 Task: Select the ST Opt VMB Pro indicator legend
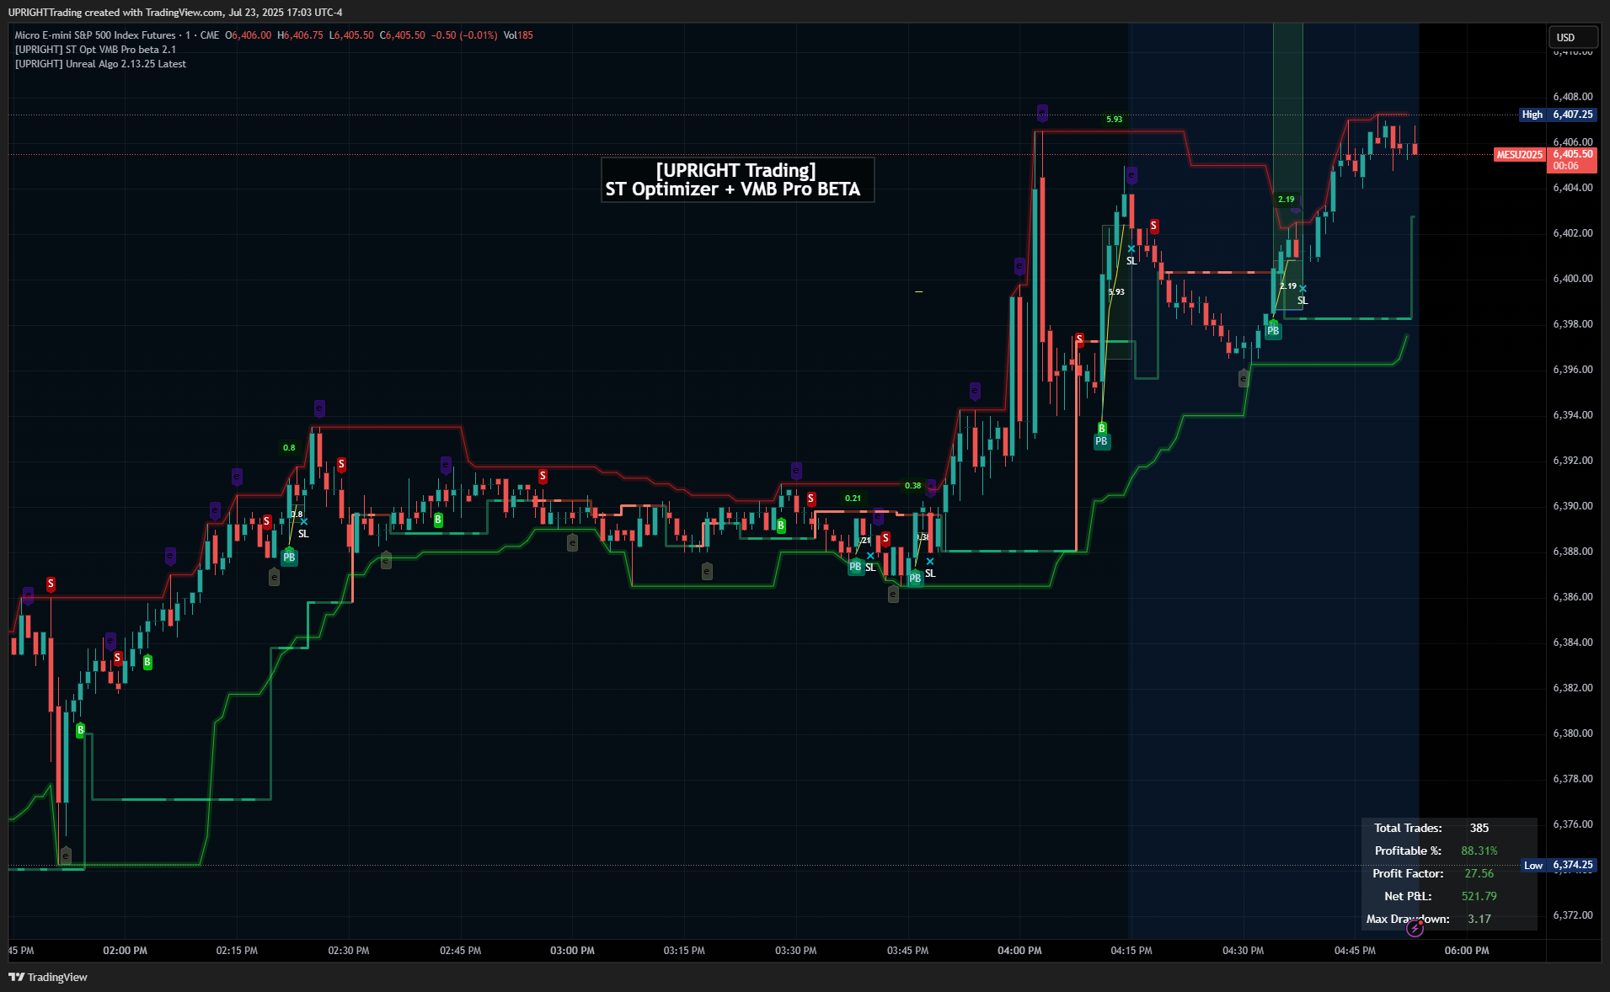tap(96, 50)
